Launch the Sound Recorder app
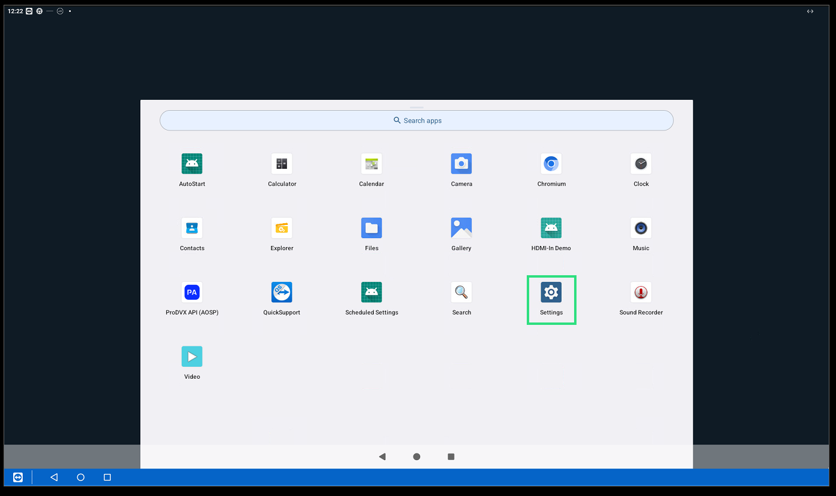This screenshot has width=836, height=496. 641,292
